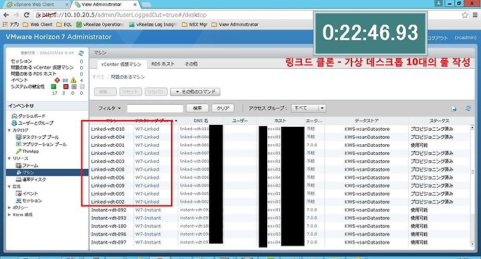The image size is (481, 259).
Task: Open the アクセス グループ combo box
Action: click(308, 108)
